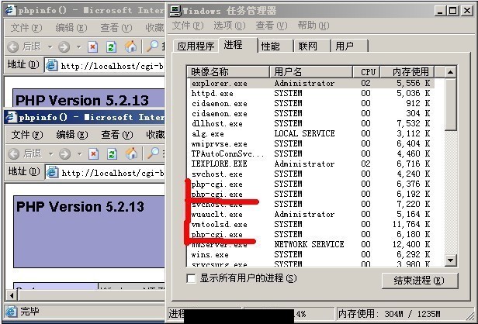Screen dimensions: 478x324
Task: Sort by 内存使用 column header
Action: point(407,72)
